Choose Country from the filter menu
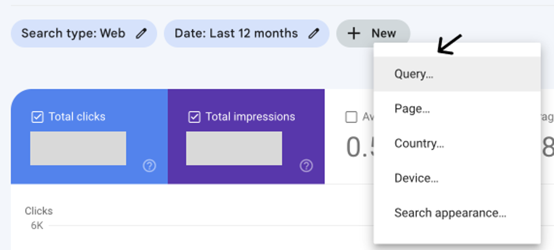Viewport: 554px width, 250px height. coord(419,144)
